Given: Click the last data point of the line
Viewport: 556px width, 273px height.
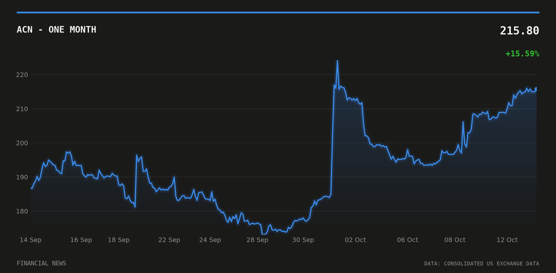Looking at the screenshot, I should [x=536, y=89].
